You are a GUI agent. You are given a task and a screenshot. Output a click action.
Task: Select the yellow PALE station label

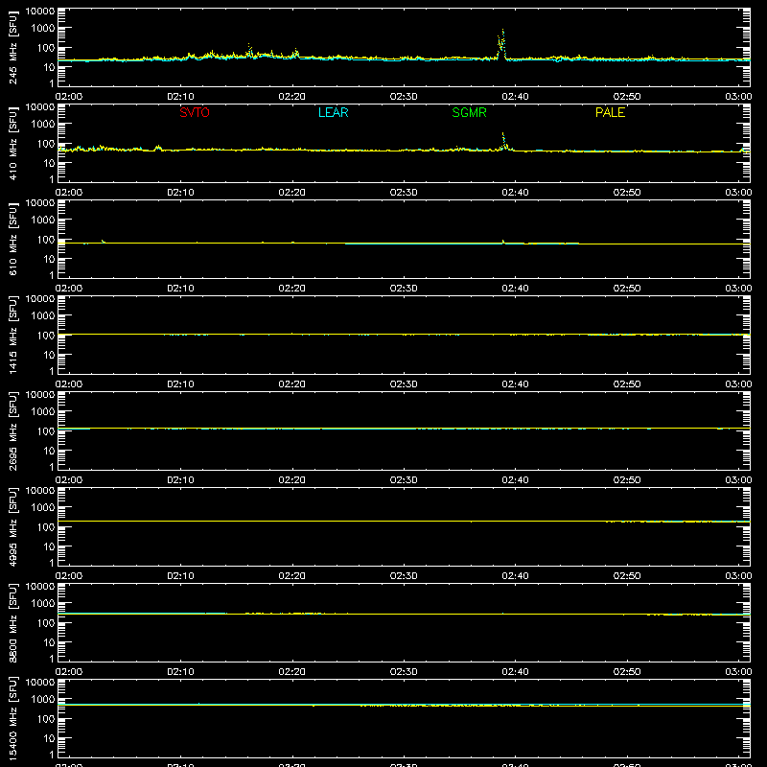pos(610,112)
